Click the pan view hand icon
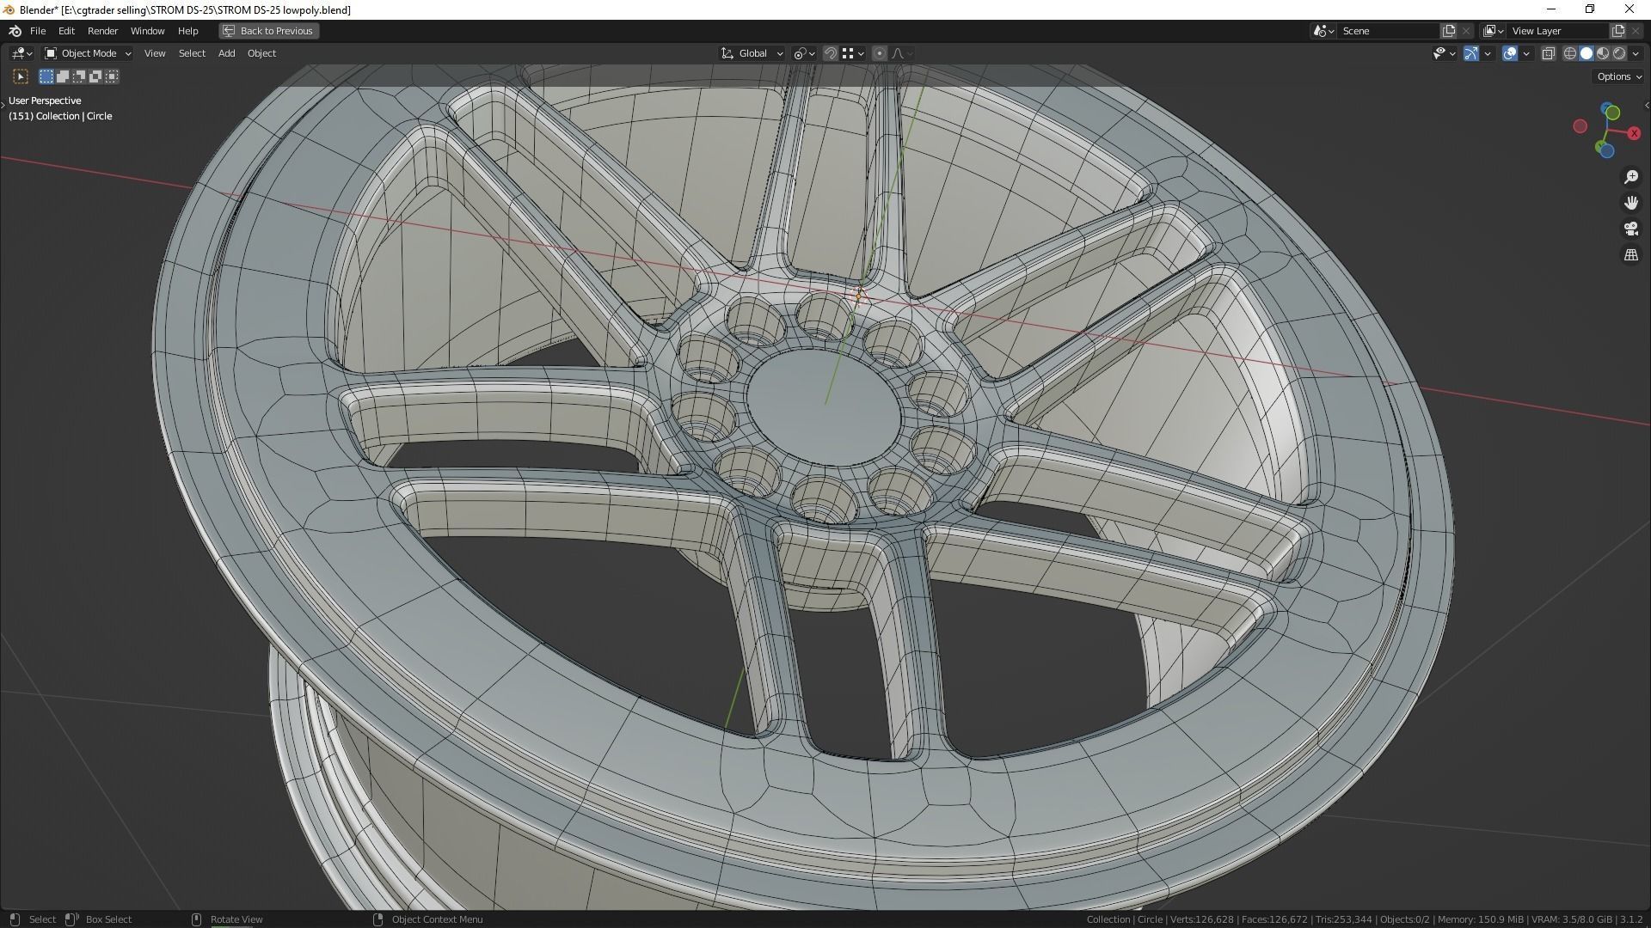1651x928 pixels. click(1631, 203)
